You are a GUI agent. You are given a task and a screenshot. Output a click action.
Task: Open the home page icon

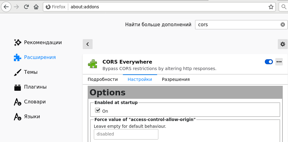pos(36,7)
